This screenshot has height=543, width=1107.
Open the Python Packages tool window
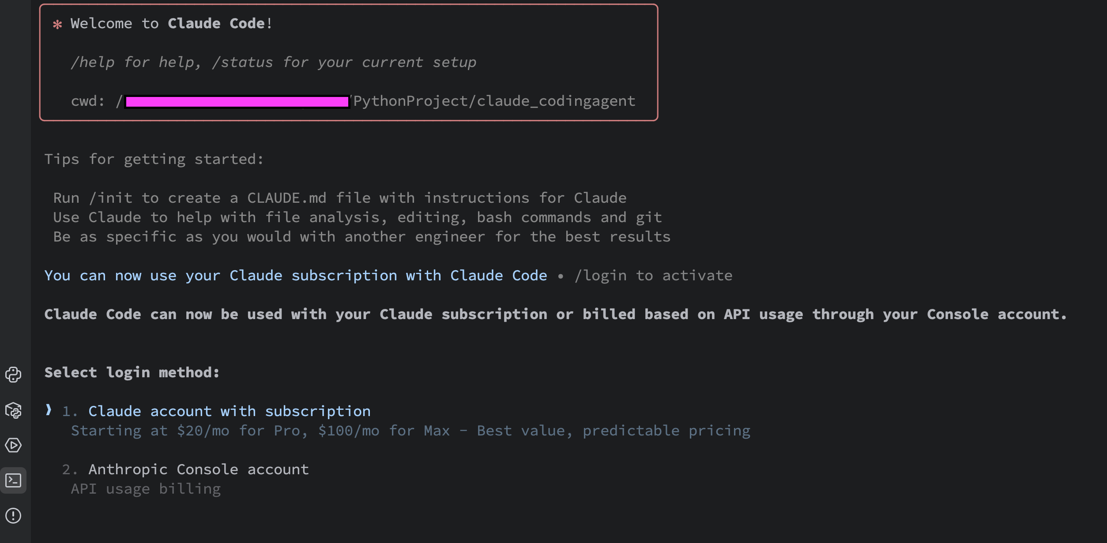[x=13, y=410]
